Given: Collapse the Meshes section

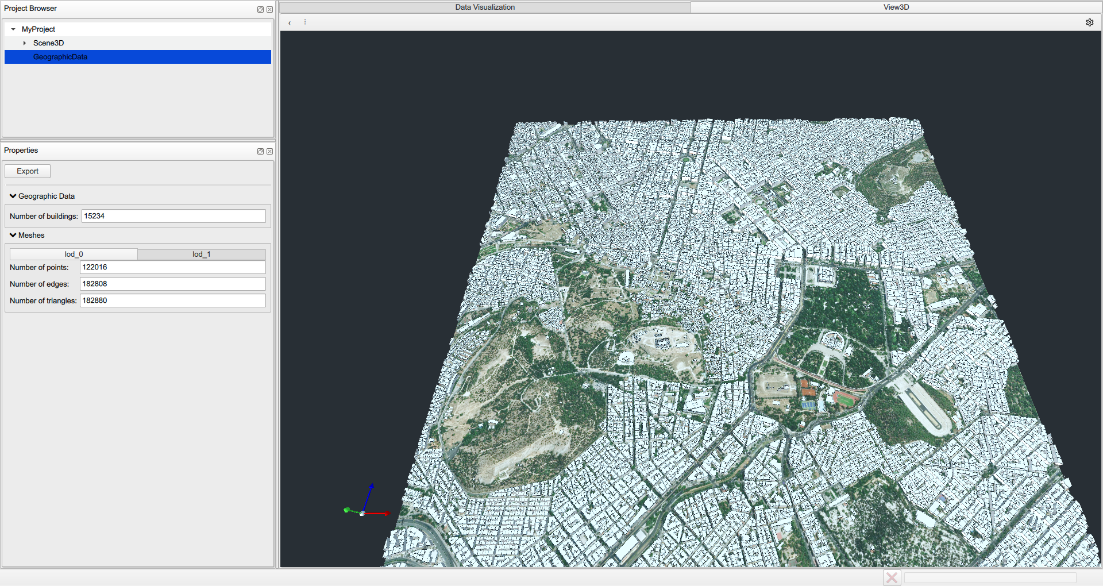Looking at the screenshot, I should click(x=13, y=235).
